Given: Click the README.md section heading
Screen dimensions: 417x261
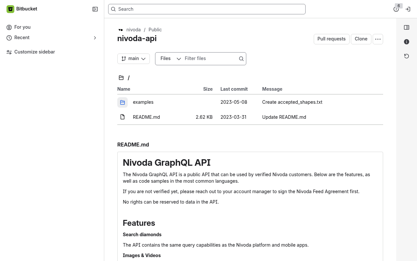Looking at the screenshot, I should coord(133,145).
